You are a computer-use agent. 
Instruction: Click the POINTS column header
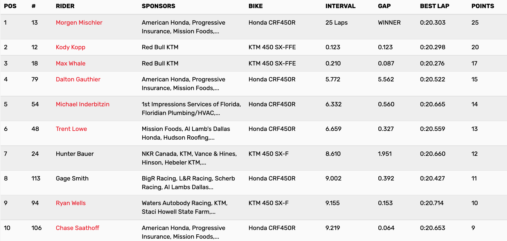483,6
